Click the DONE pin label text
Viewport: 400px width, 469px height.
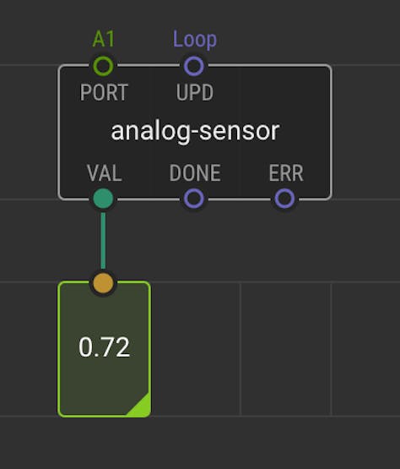[195, 173]
